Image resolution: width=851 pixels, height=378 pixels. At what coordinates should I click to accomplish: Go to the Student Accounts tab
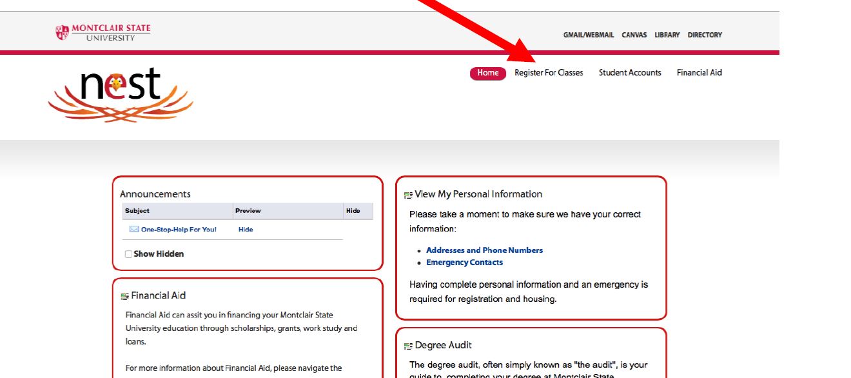(x=630, y=73)
